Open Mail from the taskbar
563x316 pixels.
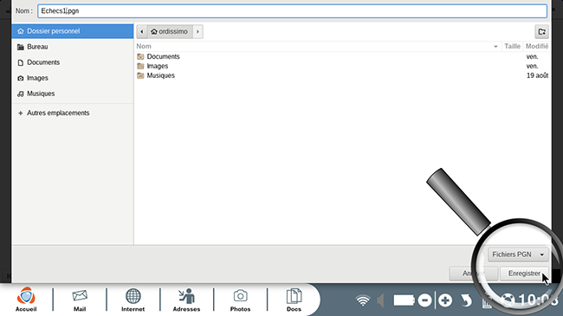click(x=80, y=300)
